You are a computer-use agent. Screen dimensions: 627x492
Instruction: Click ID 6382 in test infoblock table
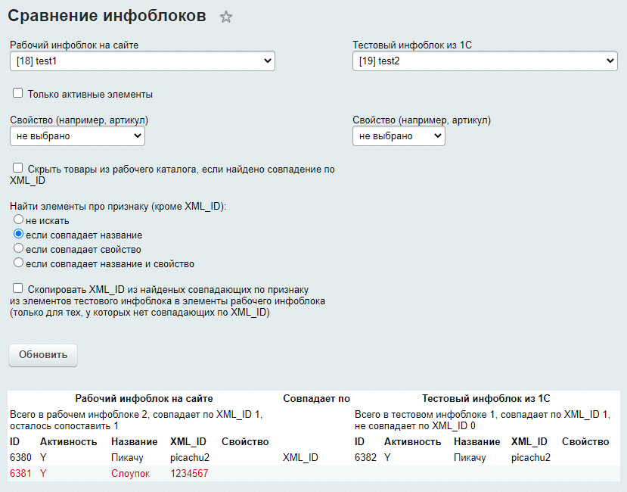pos(365,457)
